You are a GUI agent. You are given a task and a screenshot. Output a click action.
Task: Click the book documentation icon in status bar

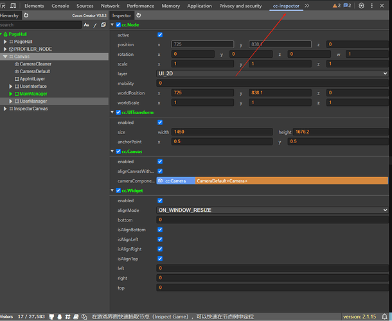(x=76, y=317)
